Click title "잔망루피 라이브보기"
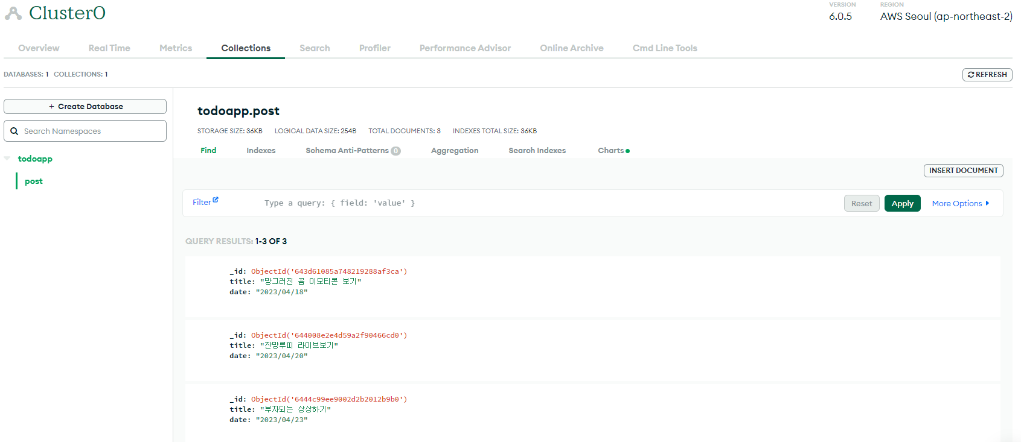 coord(299,346)
